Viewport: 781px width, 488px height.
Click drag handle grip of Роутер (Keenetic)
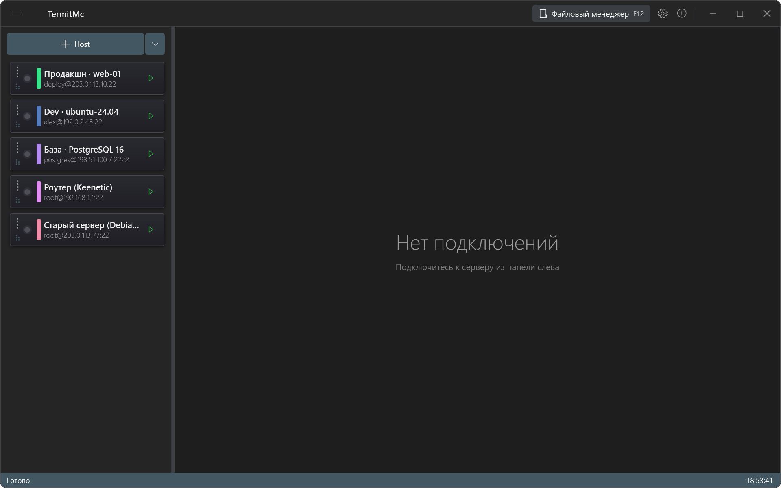[17, 200]
